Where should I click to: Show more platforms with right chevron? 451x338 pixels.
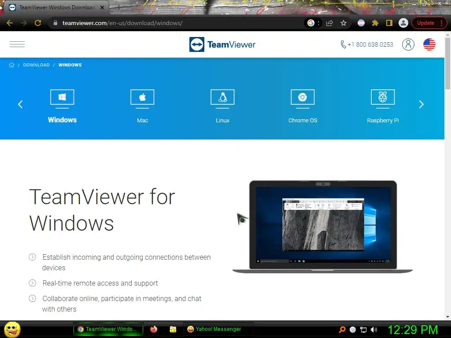[x=421, y=104]
